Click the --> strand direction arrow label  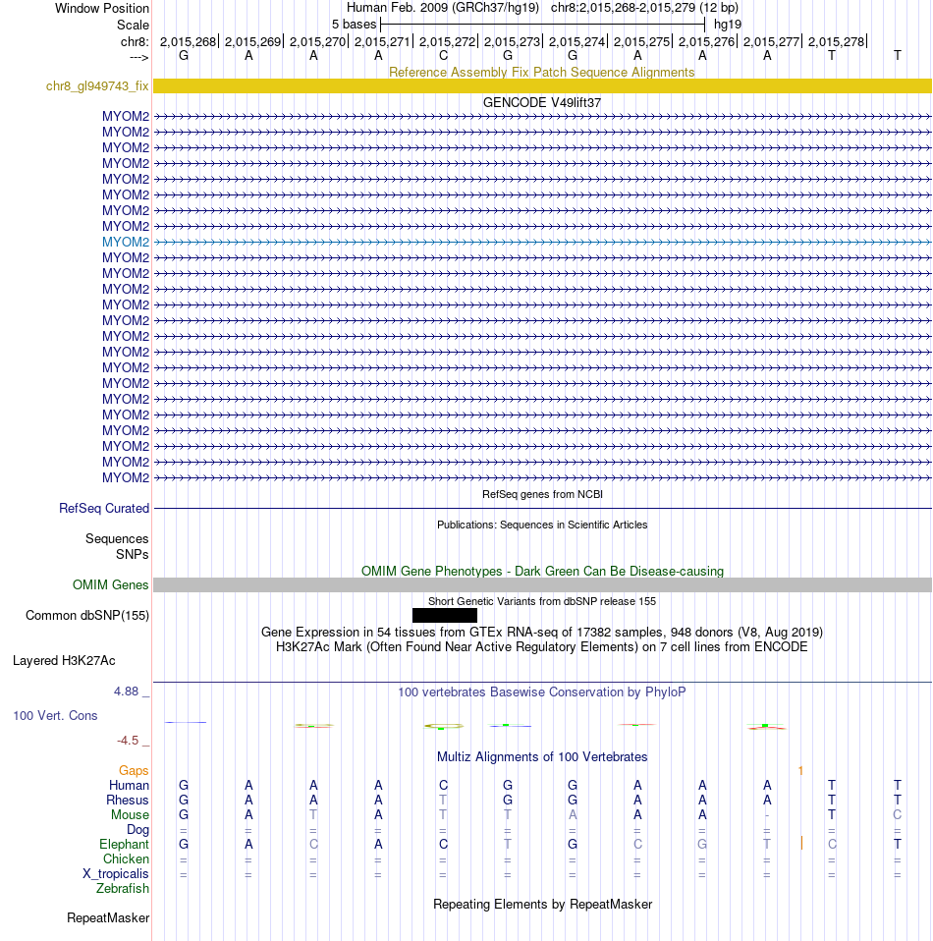[x=139, y=57]
